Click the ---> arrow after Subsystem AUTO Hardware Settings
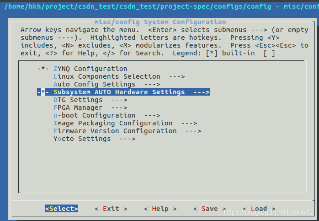Viewport: 319px width, 221px height. 202,92
